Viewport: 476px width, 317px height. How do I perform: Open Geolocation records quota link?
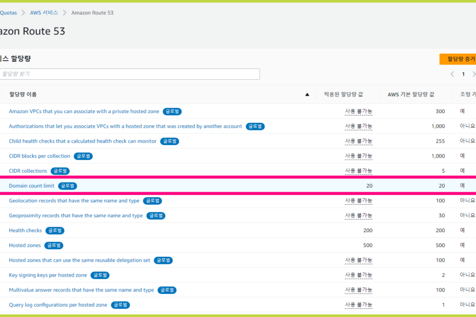pos(74,200)
